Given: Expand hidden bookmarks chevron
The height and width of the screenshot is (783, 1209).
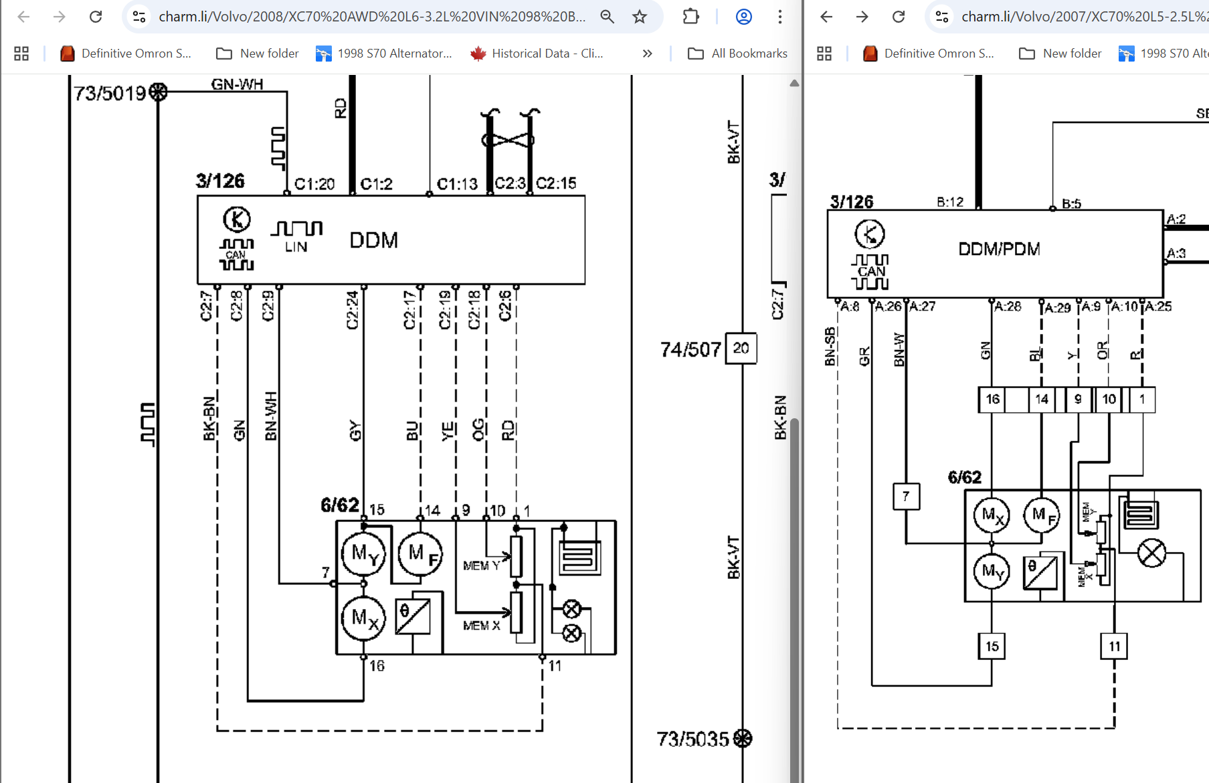Looking at the screenshot, I should pyautogui.click(x=647, y=54).
